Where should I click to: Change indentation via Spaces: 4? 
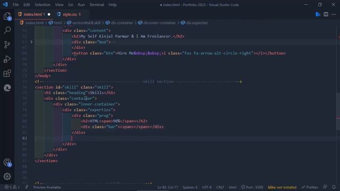coord(190,187)
